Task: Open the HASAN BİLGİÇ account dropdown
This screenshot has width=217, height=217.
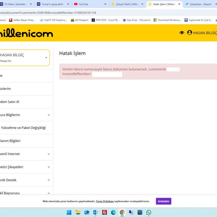Action: pyautogui.click(x=24, y=58)
